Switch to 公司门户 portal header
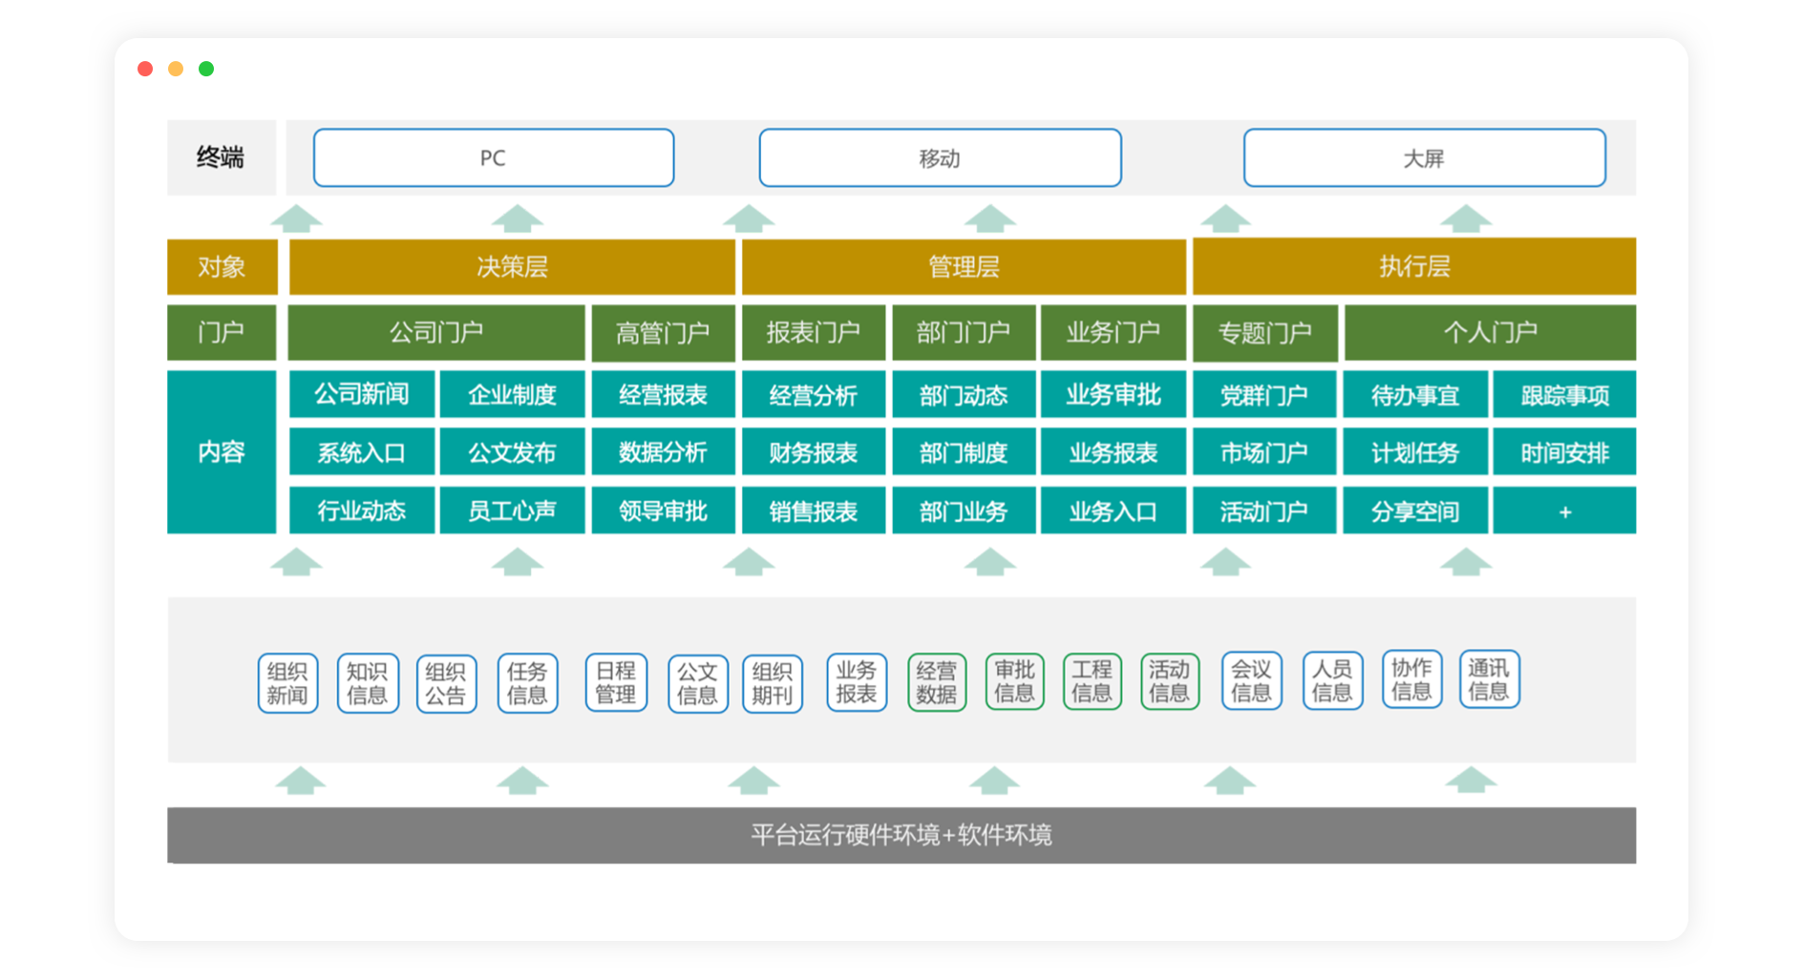1803x979 pixels. pyautogui.click(x=436, y=332)
